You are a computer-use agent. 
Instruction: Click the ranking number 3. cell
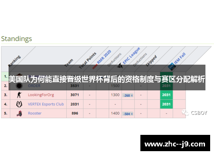point(6,95)
